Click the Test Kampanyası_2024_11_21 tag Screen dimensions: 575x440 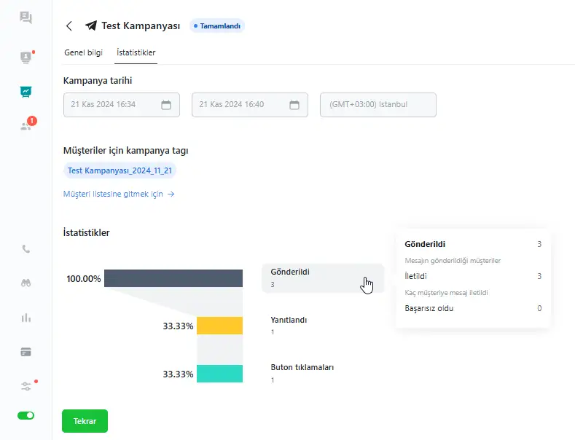120,170
